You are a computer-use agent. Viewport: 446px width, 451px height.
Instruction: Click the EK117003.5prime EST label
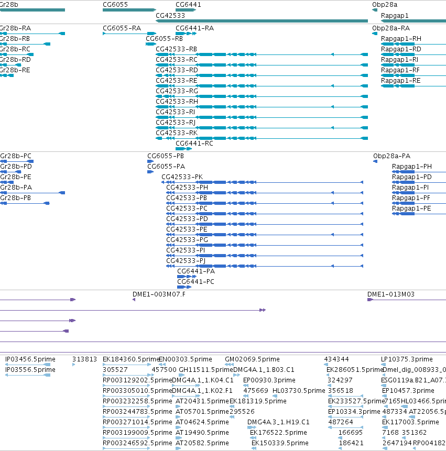pyautogui.click(x=410, y=422)
